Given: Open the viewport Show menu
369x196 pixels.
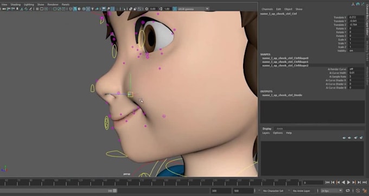Looking at the screenshot, I should pyautogui.click(x=41, y=4).
